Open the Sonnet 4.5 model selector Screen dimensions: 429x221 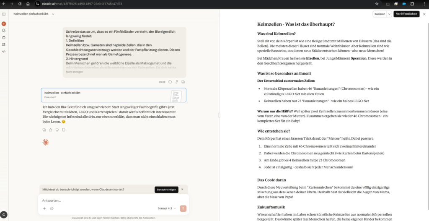[166, 208]
